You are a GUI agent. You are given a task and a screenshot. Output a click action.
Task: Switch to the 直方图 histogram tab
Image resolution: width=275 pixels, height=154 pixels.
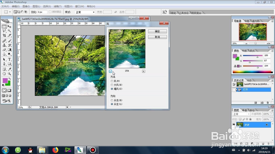(x=256, y=21)
